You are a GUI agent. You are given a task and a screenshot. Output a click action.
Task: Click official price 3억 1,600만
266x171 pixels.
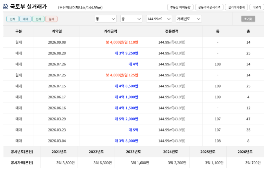140,163
